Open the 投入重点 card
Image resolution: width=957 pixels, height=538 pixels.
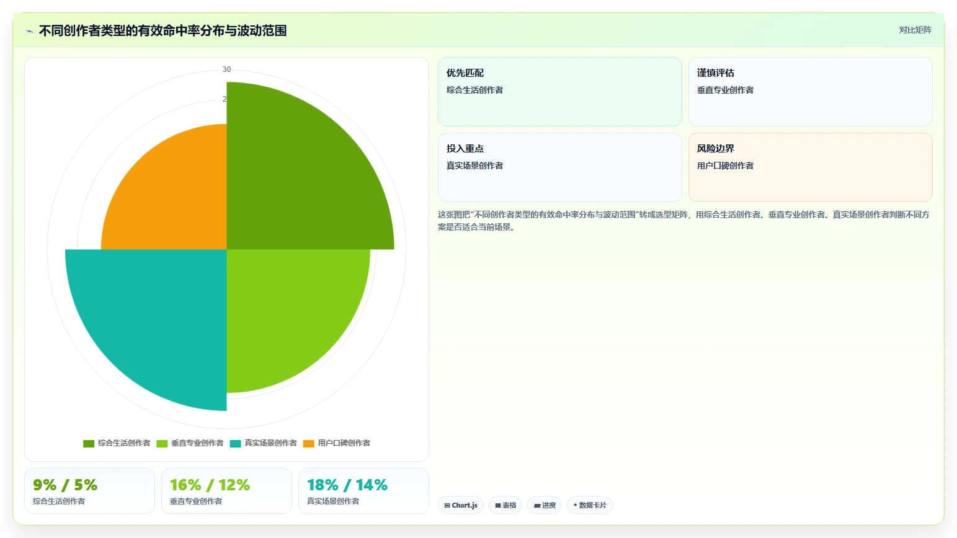tap(559, 167)
